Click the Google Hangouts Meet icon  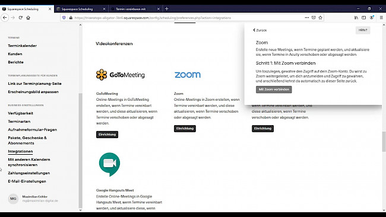point(109,164)
